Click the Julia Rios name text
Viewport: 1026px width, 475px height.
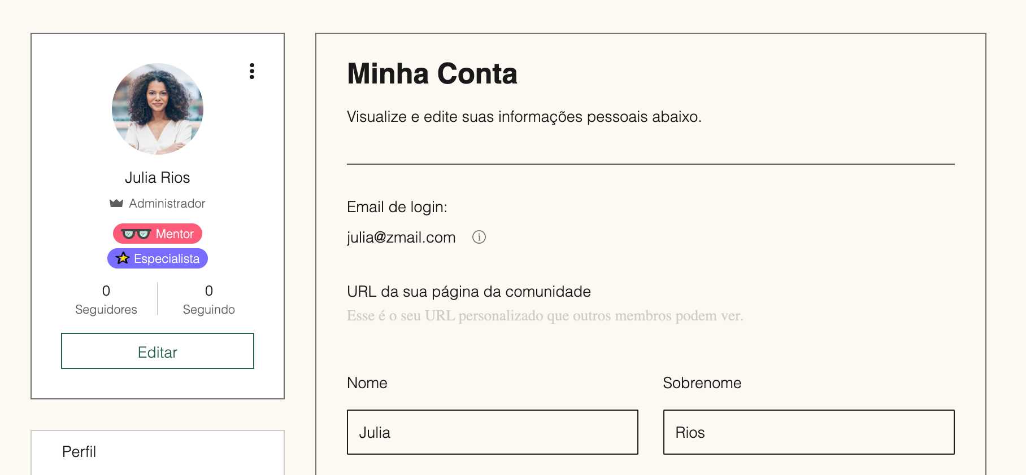pyautogui.click(x=158, y=178)
